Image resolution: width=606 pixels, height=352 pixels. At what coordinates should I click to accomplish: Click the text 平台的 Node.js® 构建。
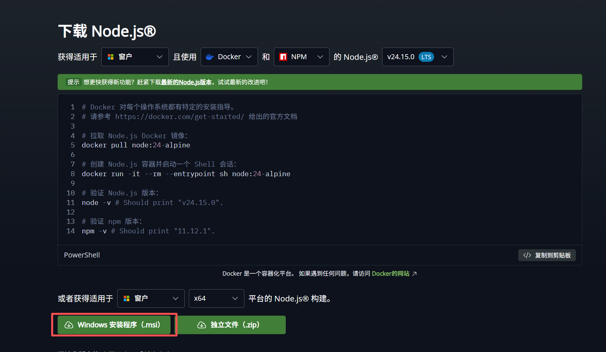[290, 298]
